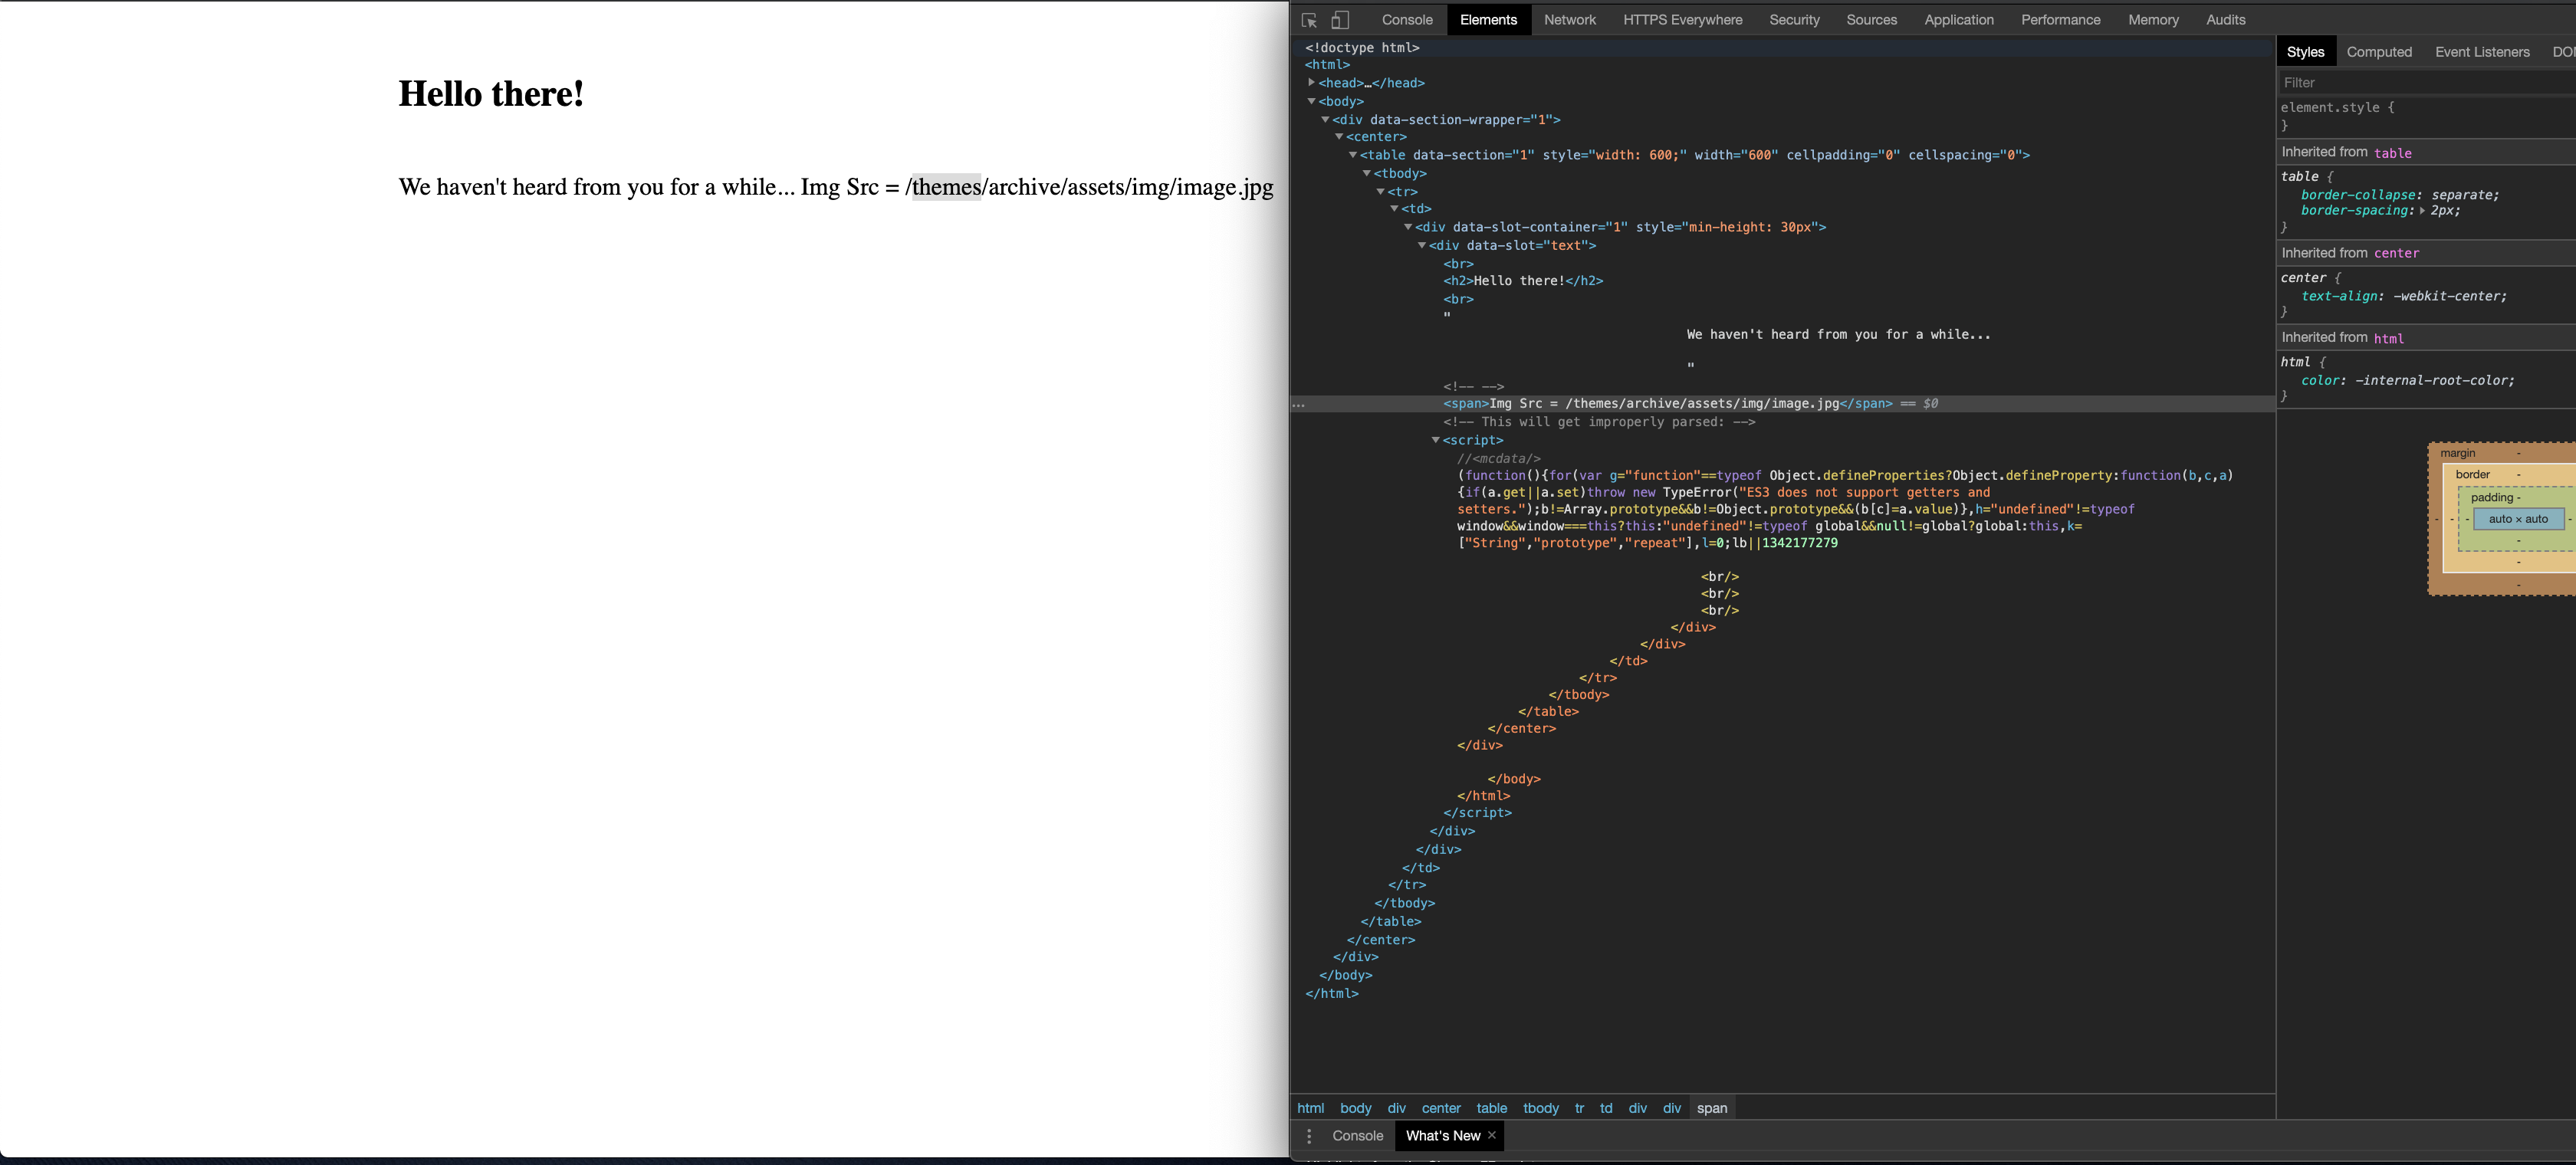Screen dimensions: 2576x1165
Task: Switch to the Performance tab
Action: click(x=2060, y=20)
